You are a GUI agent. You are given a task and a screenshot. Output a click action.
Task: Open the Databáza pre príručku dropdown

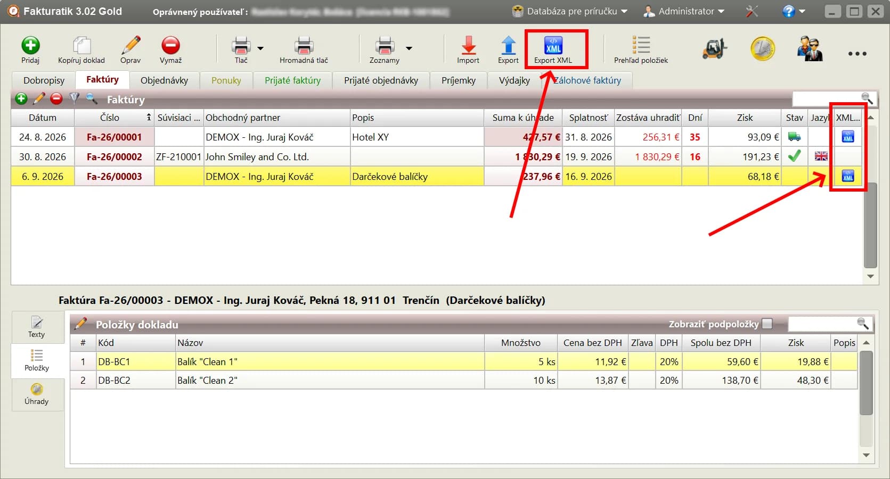click(570, 11)
